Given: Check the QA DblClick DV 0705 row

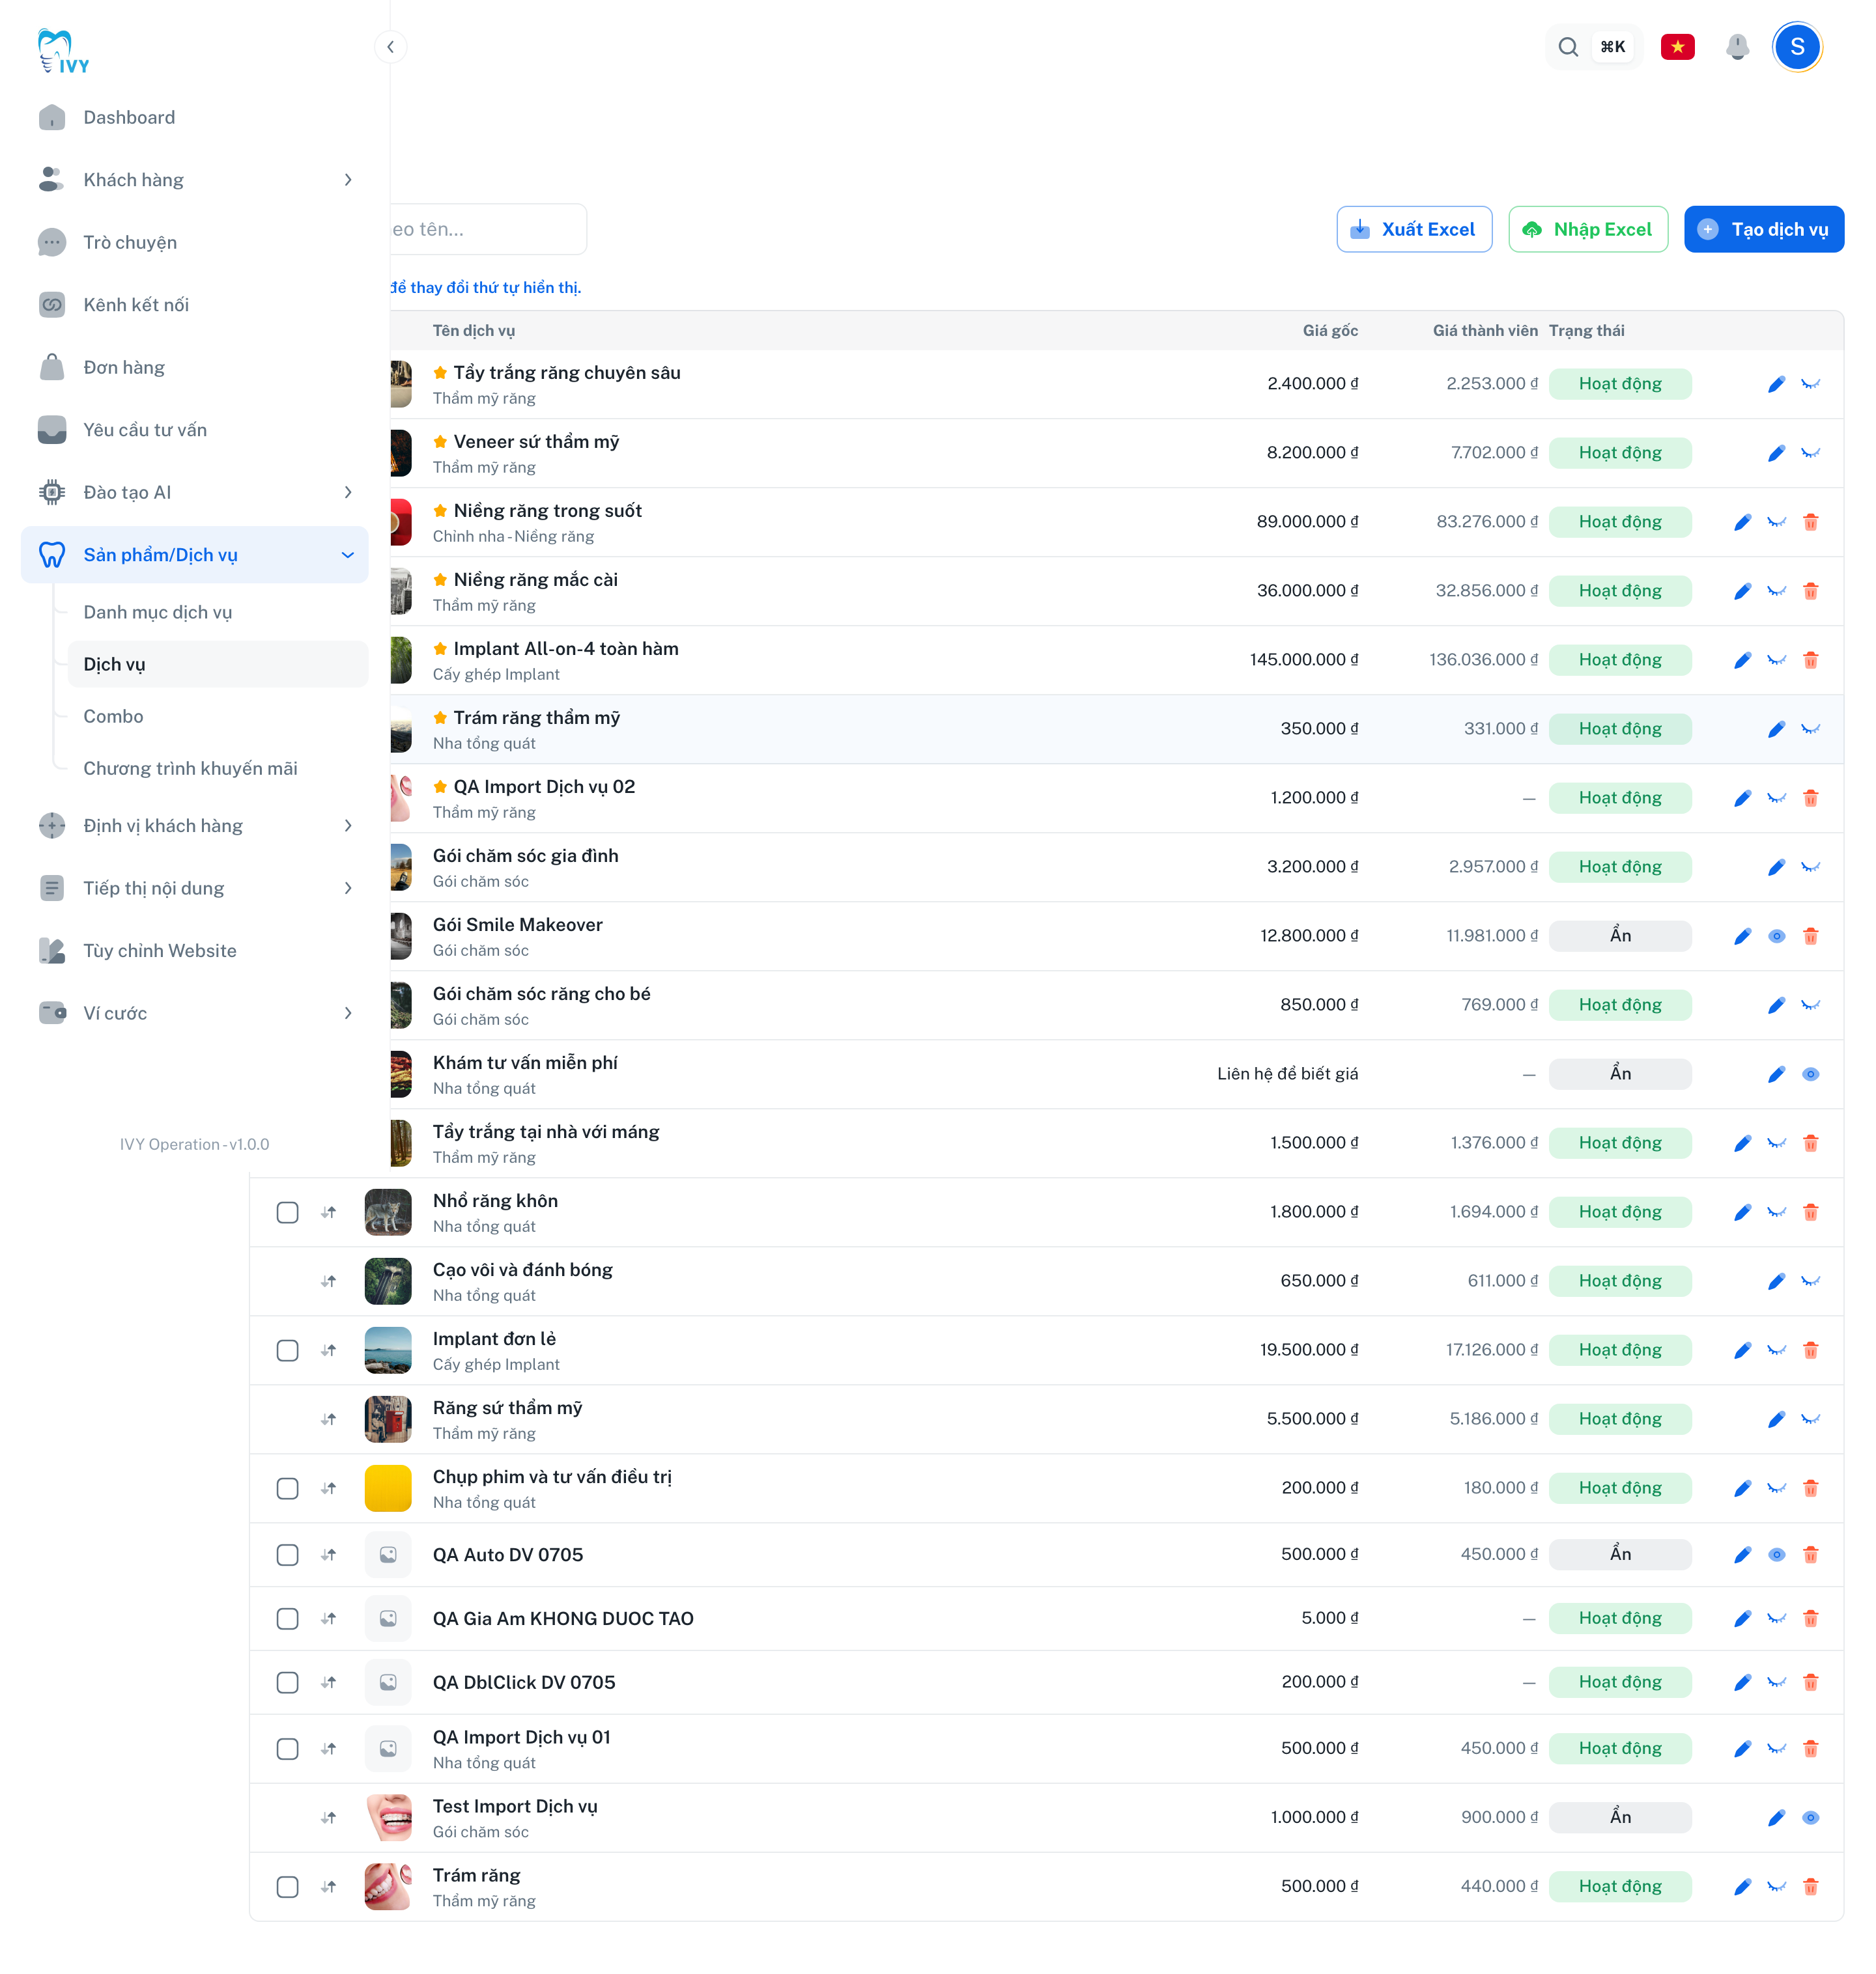Looking at the screenshot, I should point(287,1682).
